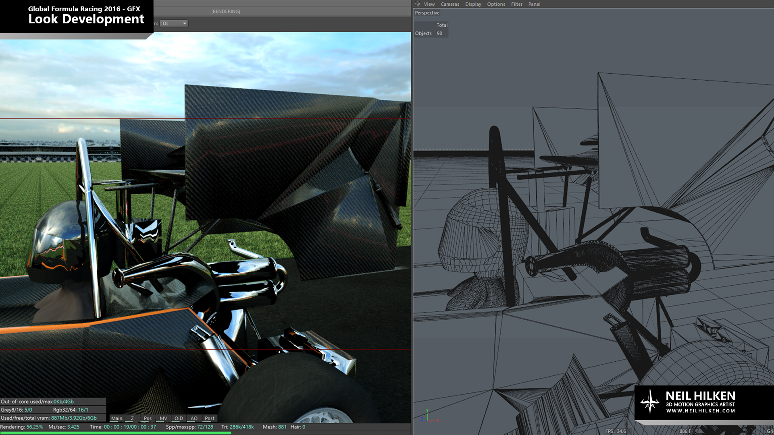Switch to the AO pass tab
Screen dimensions: 774x435
click(194, 418)
